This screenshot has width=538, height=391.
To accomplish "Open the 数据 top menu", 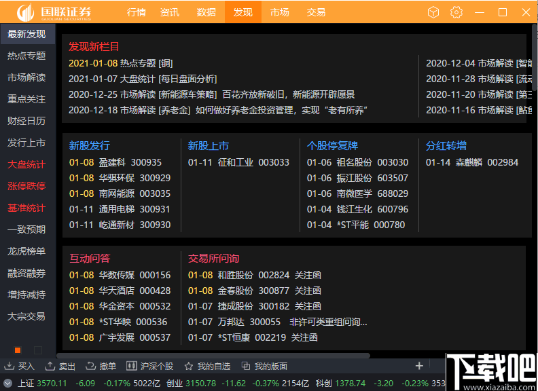I will [x=207, y=12].
